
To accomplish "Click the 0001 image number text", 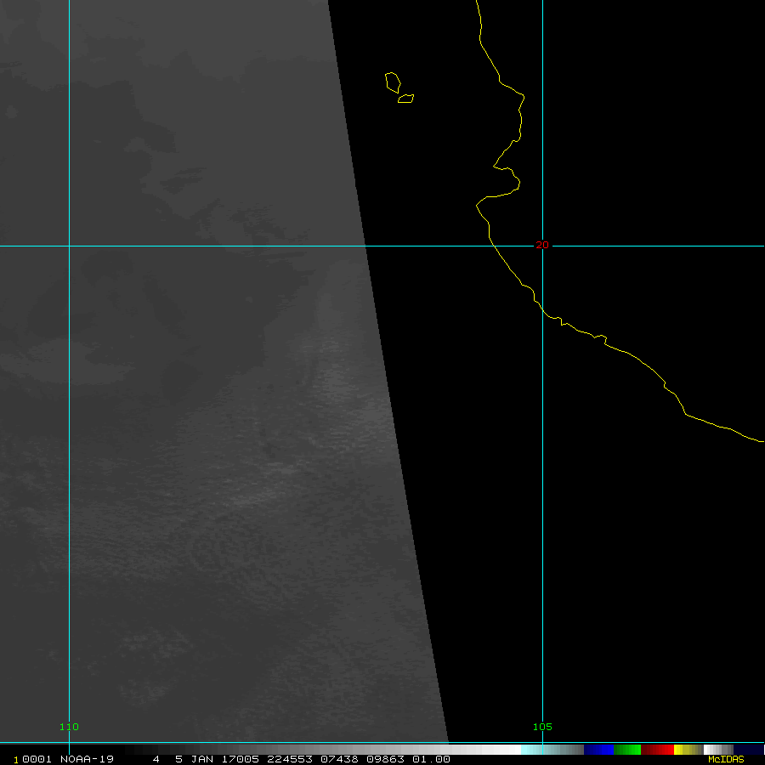I will click(x=37, y=759).
